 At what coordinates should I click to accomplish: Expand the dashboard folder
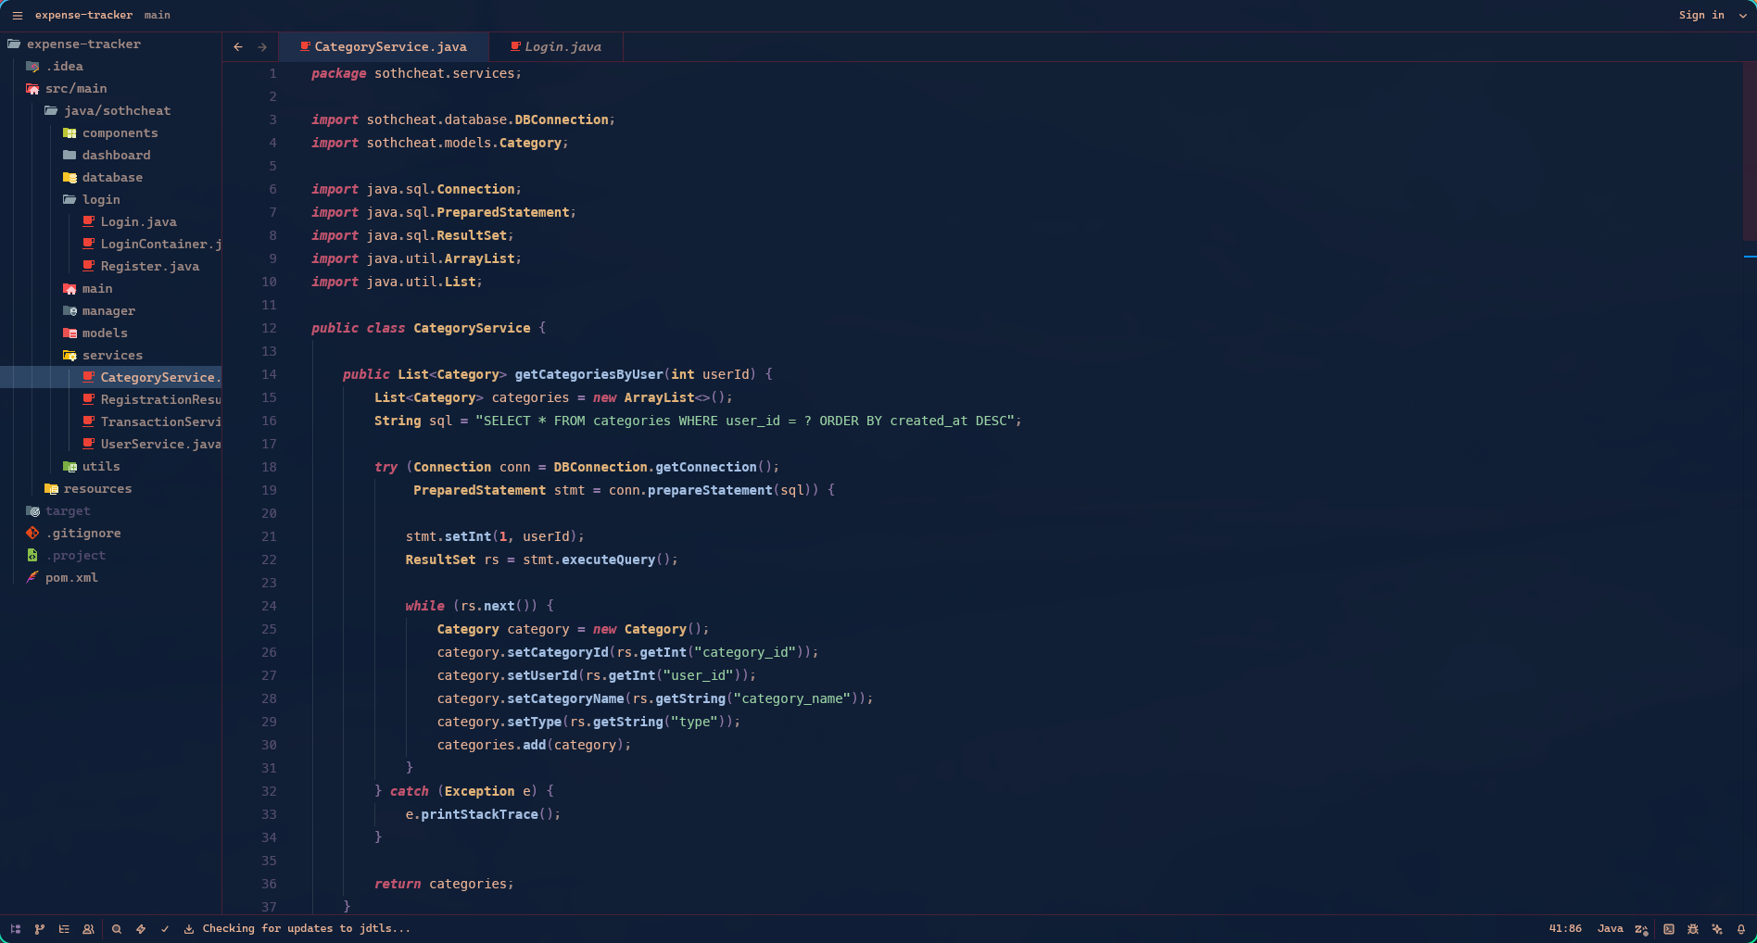point(111,155)
